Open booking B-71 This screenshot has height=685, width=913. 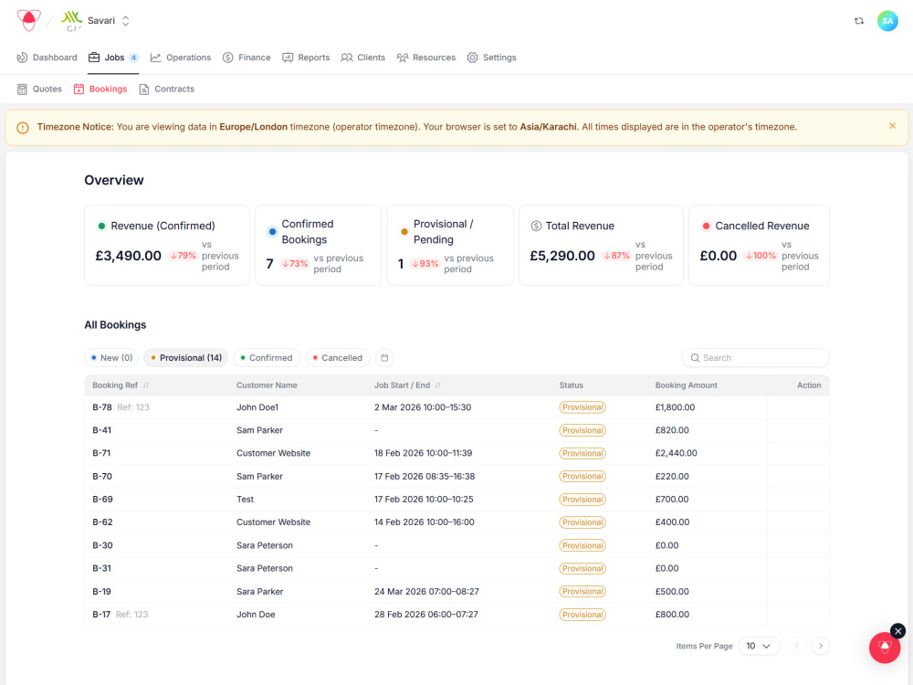[101, 453]
